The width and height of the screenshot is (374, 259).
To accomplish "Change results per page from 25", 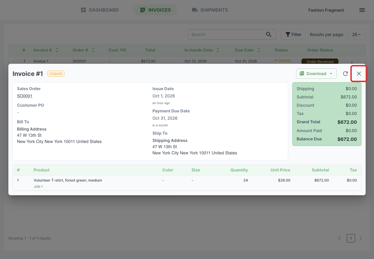I will pyautogui.click(x=357, y=34).
